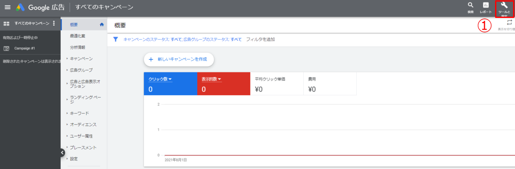515x169 pixels.
Task: Open the 検索 magnifier icon
Action: coord(471,7)
